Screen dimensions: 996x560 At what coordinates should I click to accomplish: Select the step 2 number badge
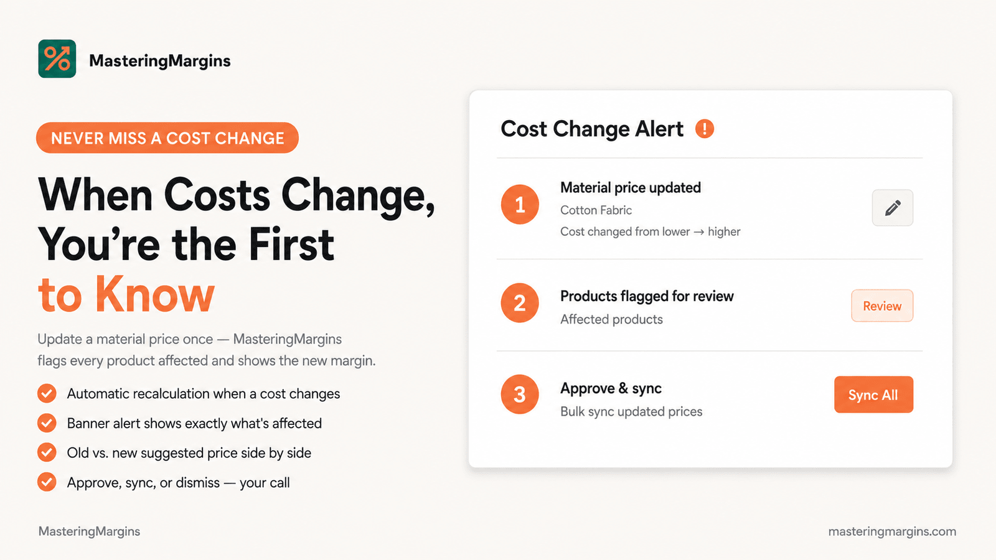(x=520, y=303)
